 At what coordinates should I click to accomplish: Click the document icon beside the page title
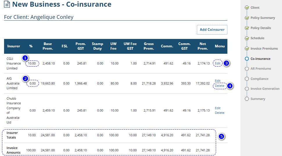click(7, 5)
